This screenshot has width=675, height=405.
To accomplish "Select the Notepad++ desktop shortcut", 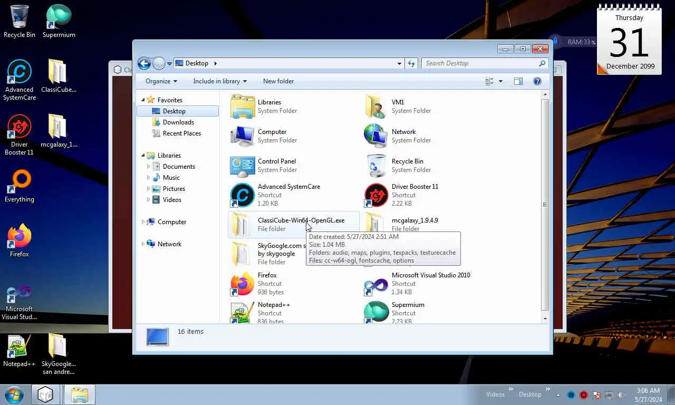I will 20,350.
